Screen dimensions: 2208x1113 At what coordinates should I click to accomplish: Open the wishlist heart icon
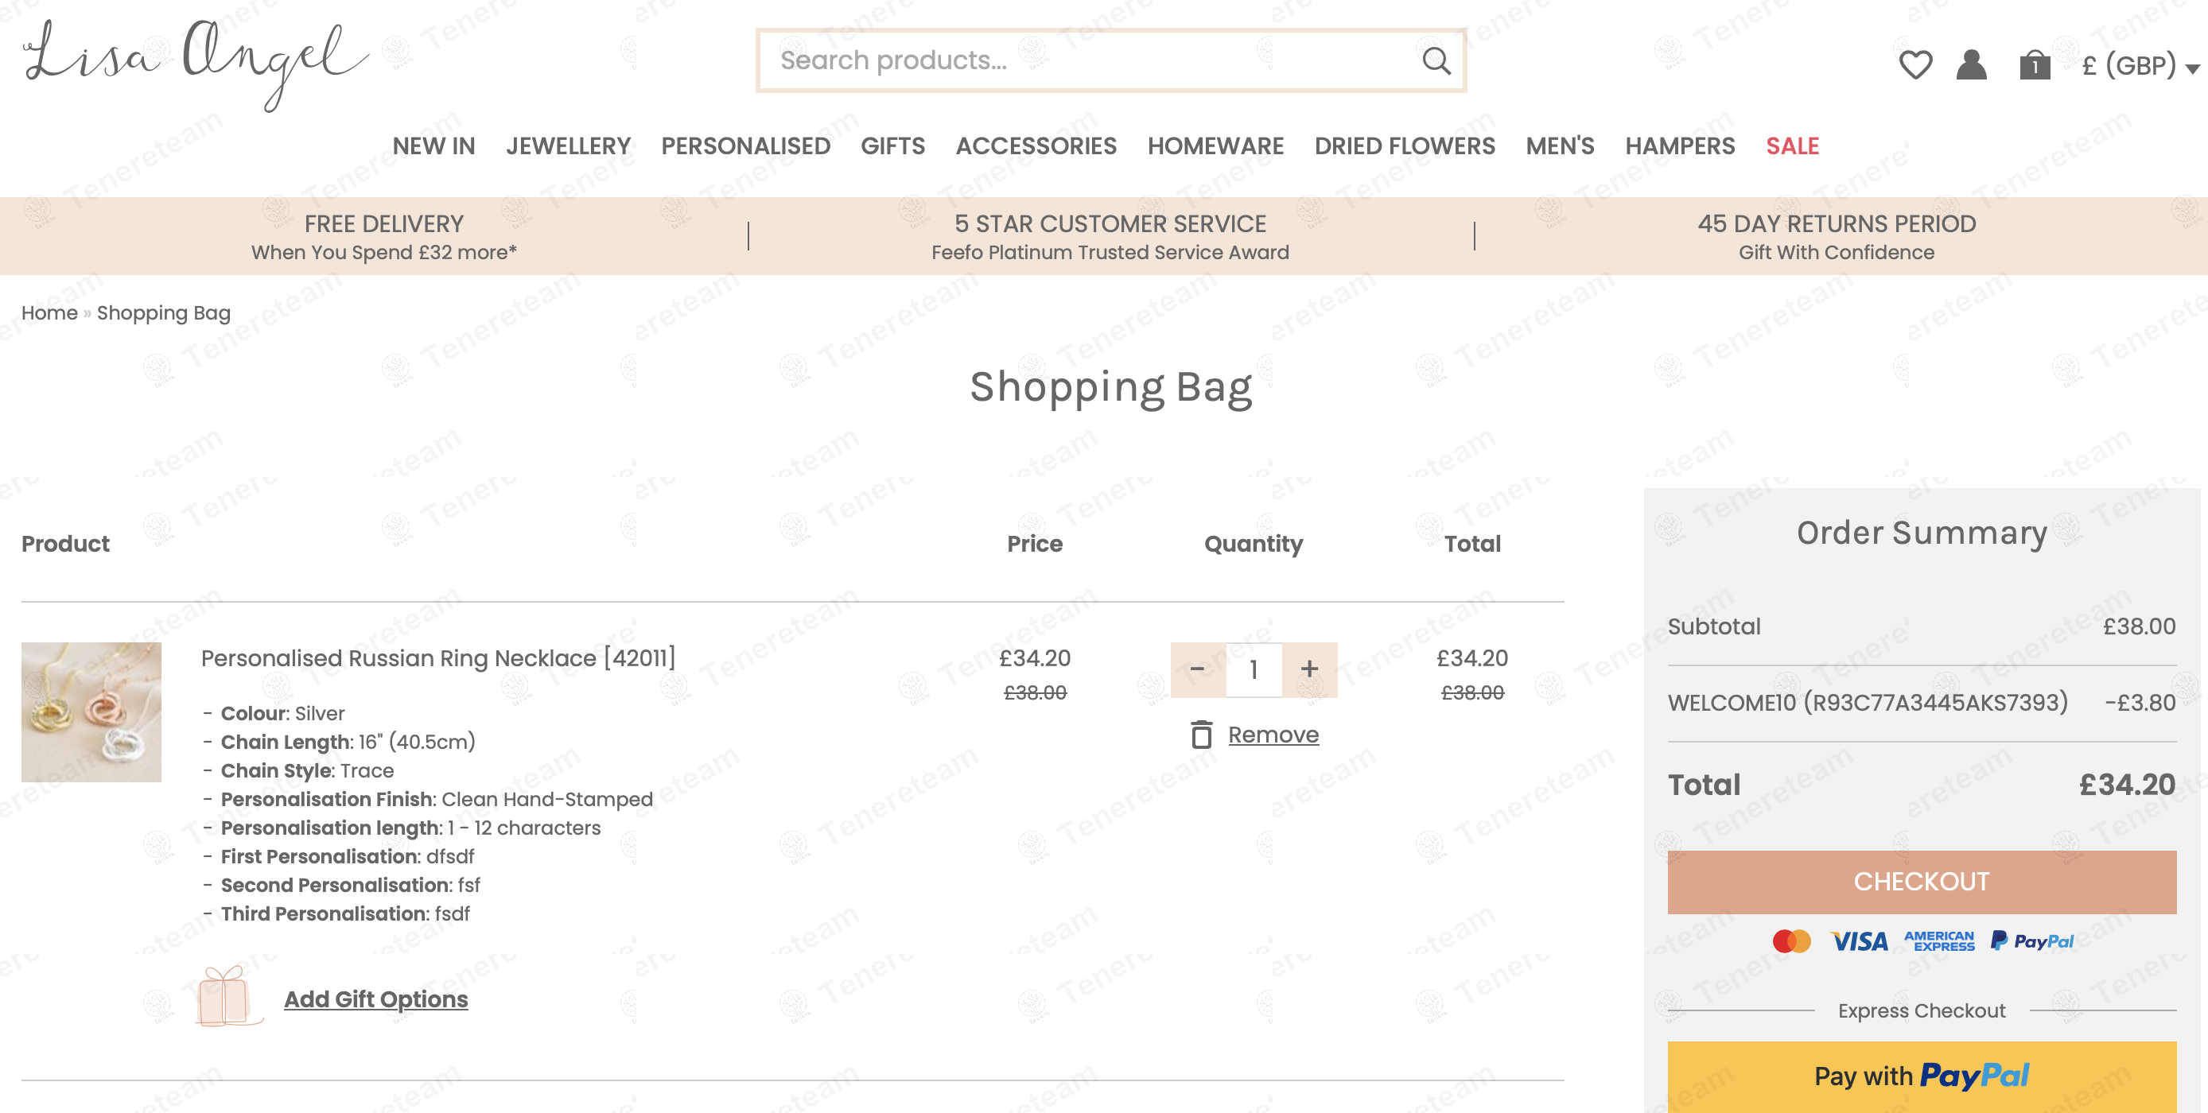coord(1915,65)
